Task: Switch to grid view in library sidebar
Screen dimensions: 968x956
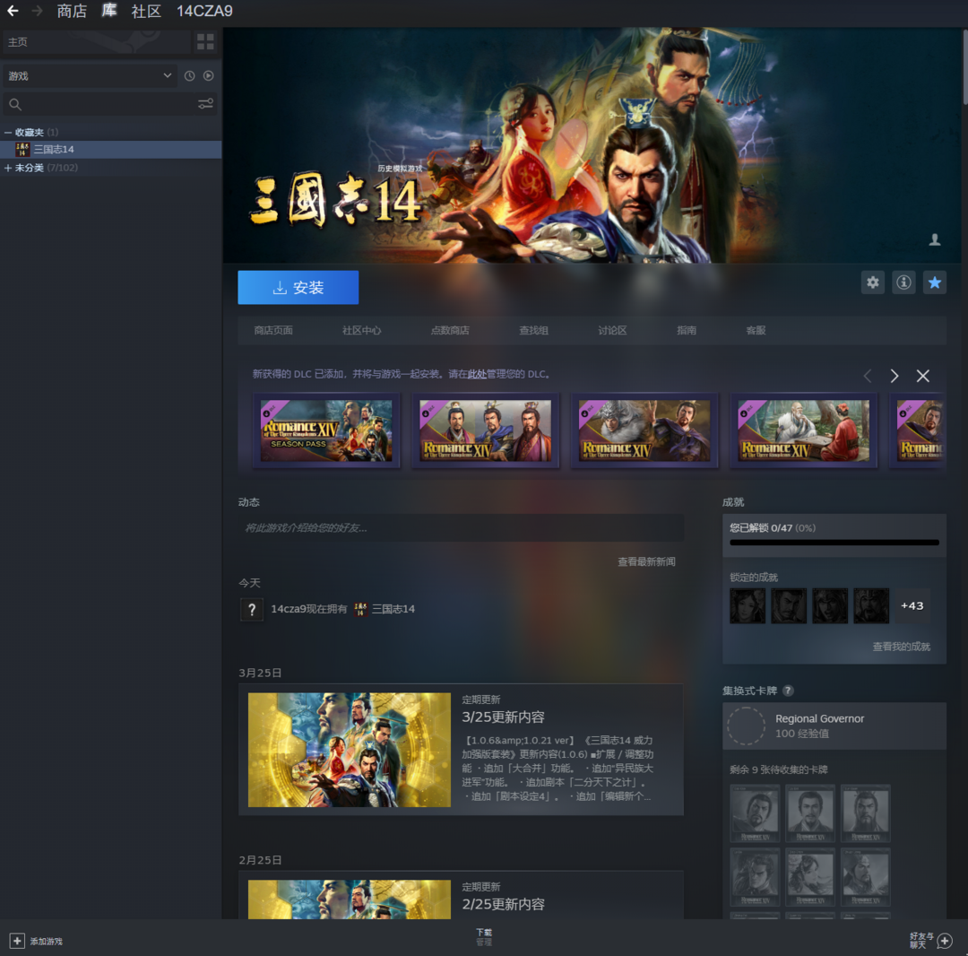Action: click(x=205, y=42)
